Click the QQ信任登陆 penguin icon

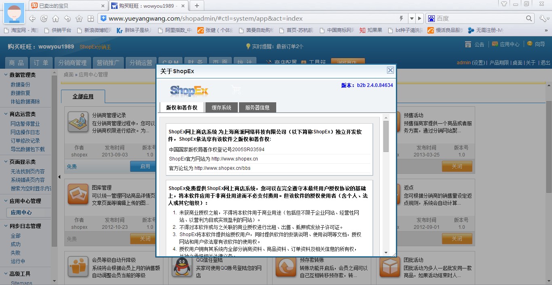click(x=183, y=267)
